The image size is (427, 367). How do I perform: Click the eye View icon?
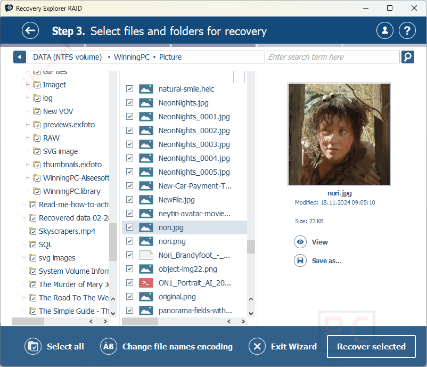tap(300, 242)
